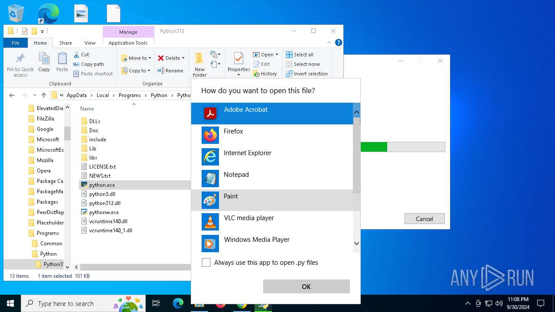Select Mozilla folder in navigation tree
The image size is (555, 312).
pos(45,160)
